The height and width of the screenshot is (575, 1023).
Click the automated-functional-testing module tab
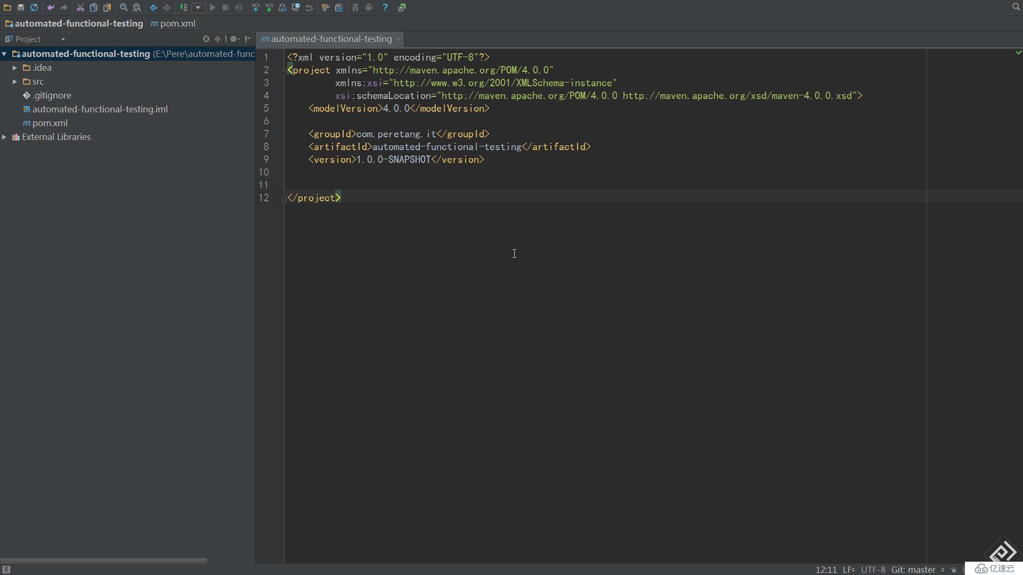[x=331, y=39]
